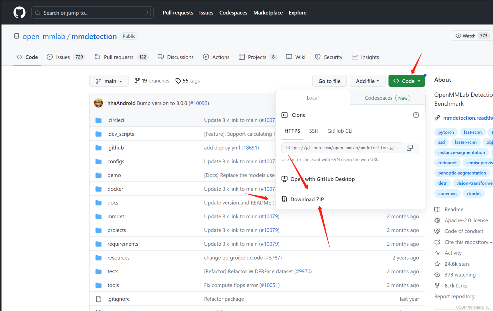
Task: Switch to the SSH clone tab
Action: (x=313, y=131)
